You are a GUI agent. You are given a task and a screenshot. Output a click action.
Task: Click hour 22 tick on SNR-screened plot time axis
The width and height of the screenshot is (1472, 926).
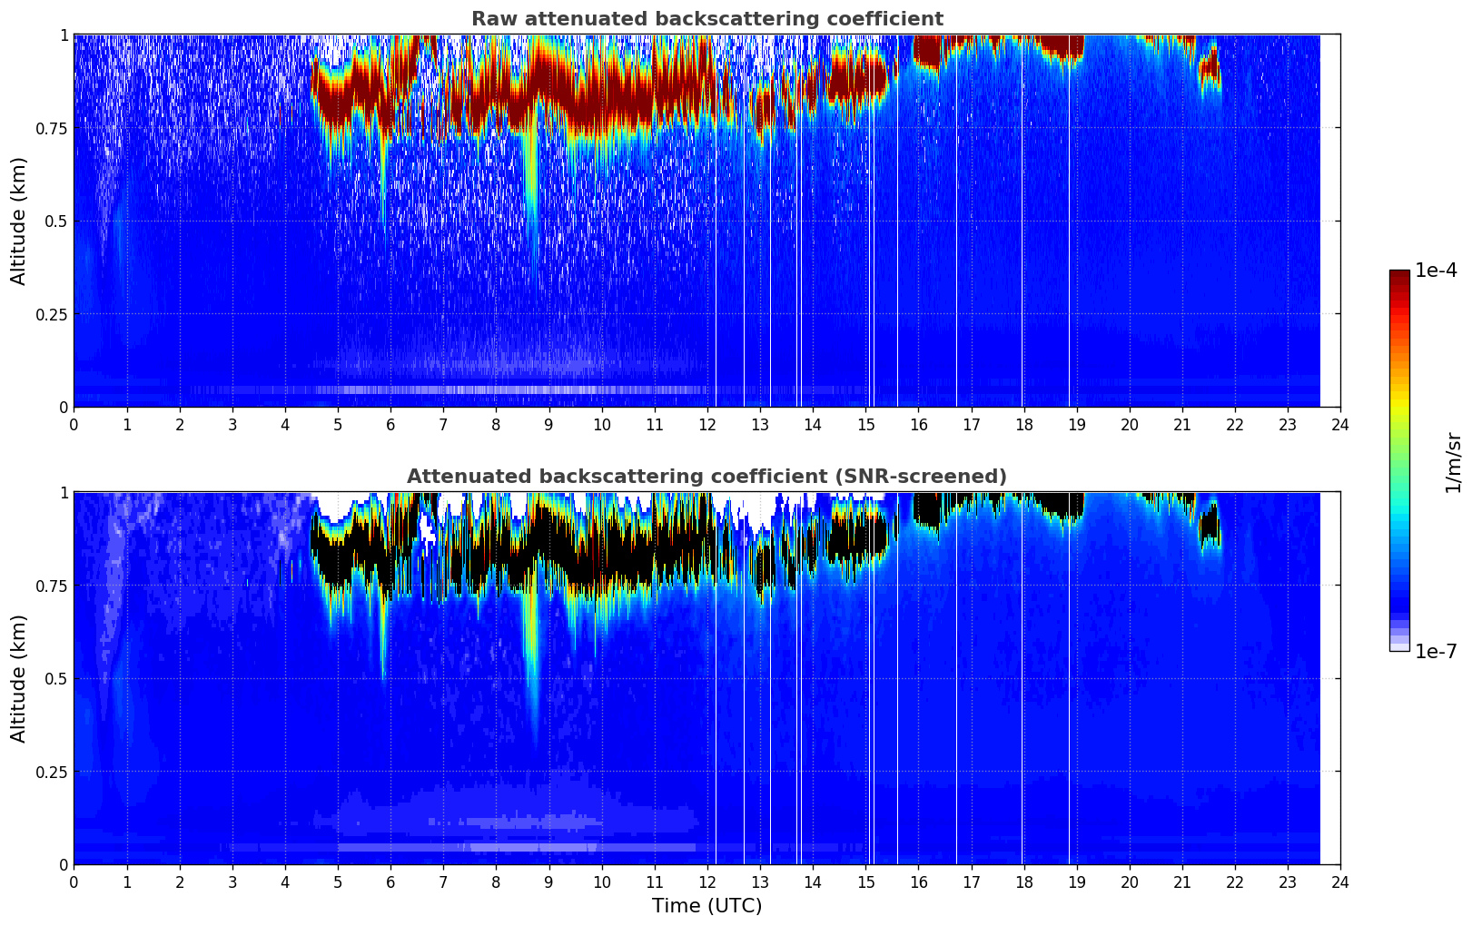click(x=1235, y=882)
